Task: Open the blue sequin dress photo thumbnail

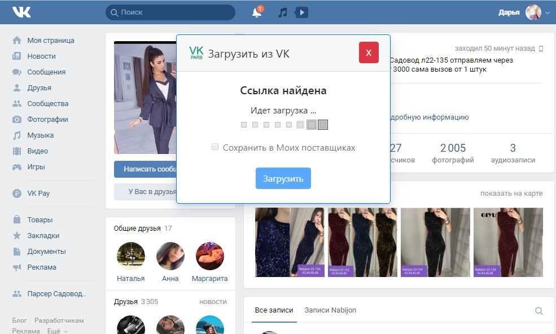Action: point(290,242)
